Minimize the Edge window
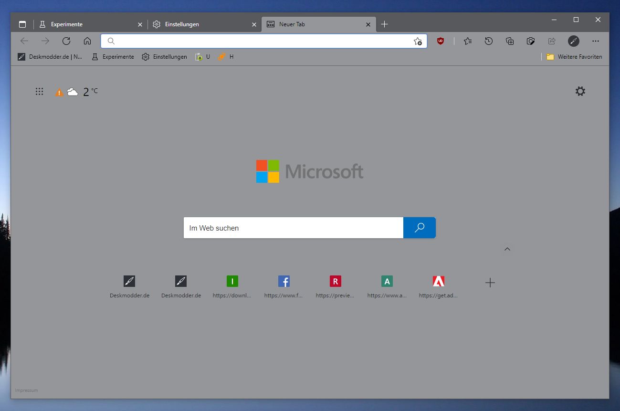Screen dimensions: 620x411 (x=554, y=20)
